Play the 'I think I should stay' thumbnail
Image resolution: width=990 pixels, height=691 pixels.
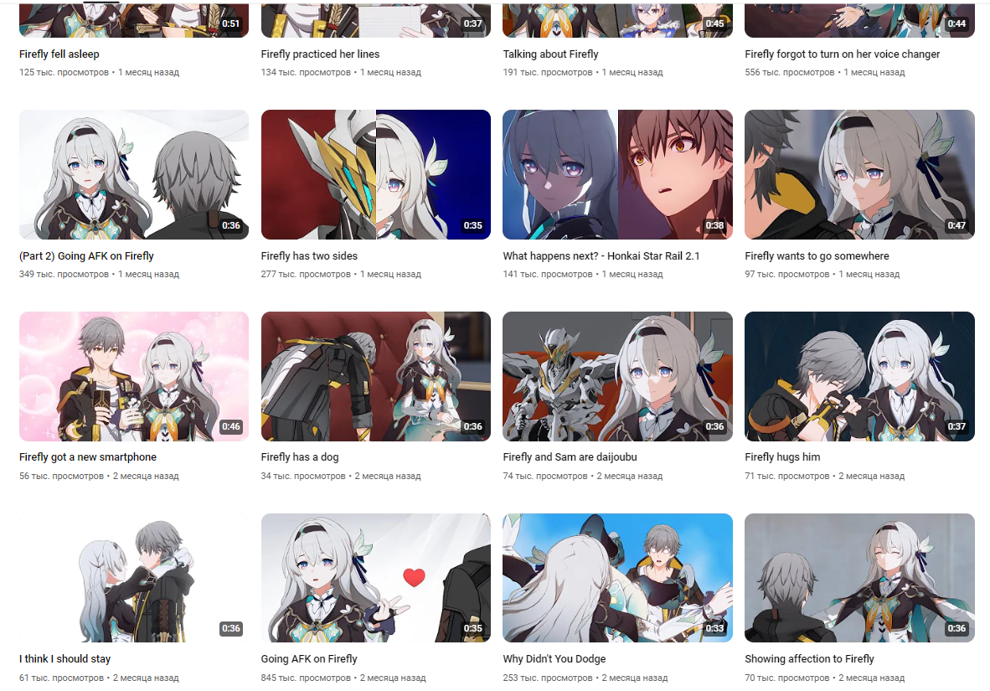point(134,578)
